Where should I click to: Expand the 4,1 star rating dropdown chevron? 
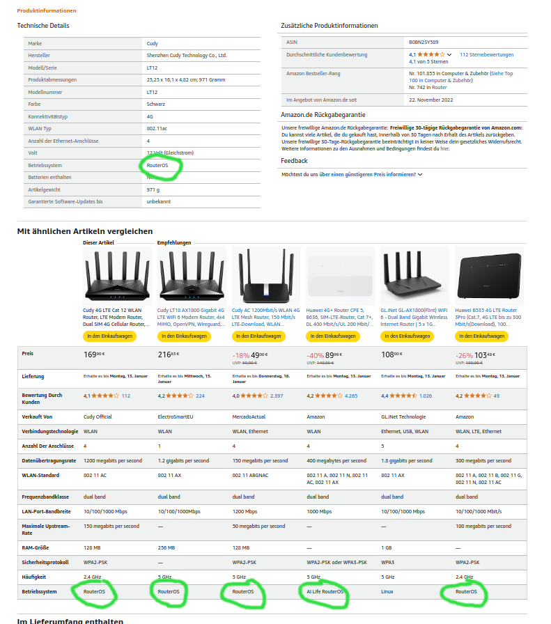coord(449,55)
